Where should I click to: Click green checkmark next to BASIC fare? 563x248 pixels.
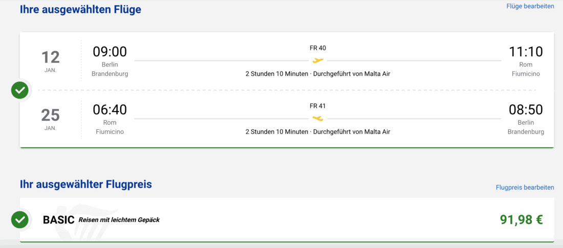pos(20,220)
